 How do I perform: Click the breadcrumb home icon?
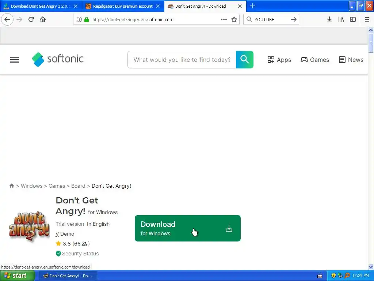coord(11,186)
